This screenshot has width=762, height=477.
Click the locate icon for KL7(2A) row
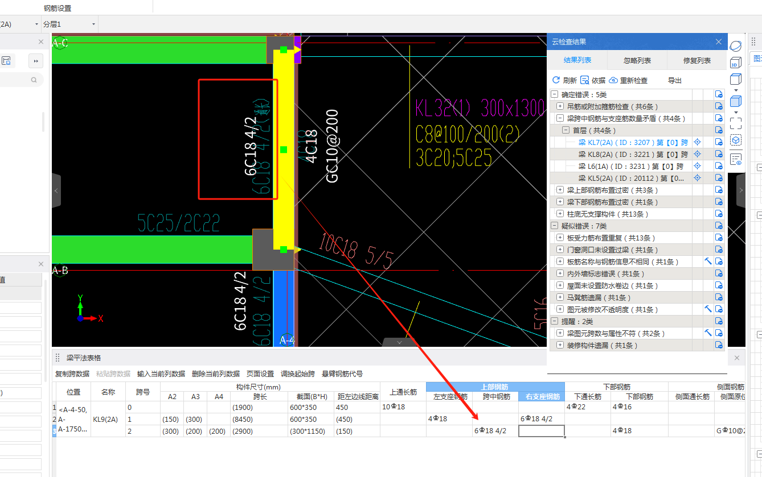coord(697,143)
